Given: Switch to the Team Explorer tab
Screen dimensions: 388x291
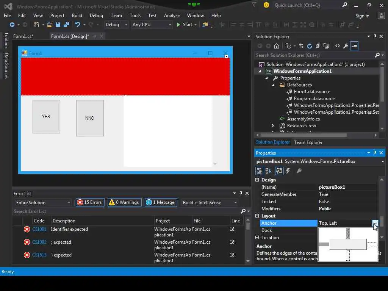Looking at the screenshot, I should coord(308,142).
